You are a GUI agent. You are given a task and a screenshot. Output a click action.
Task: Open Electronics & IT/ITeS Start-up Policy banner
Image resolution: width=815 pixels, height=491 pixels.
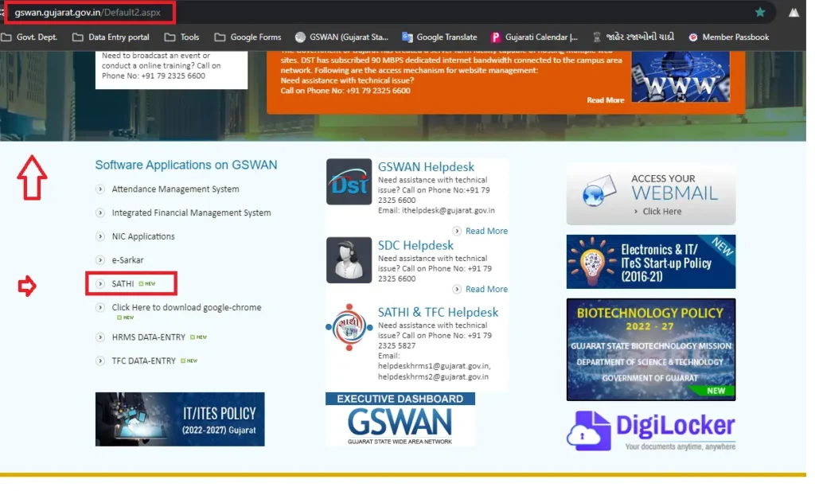(x=651, y=262)
